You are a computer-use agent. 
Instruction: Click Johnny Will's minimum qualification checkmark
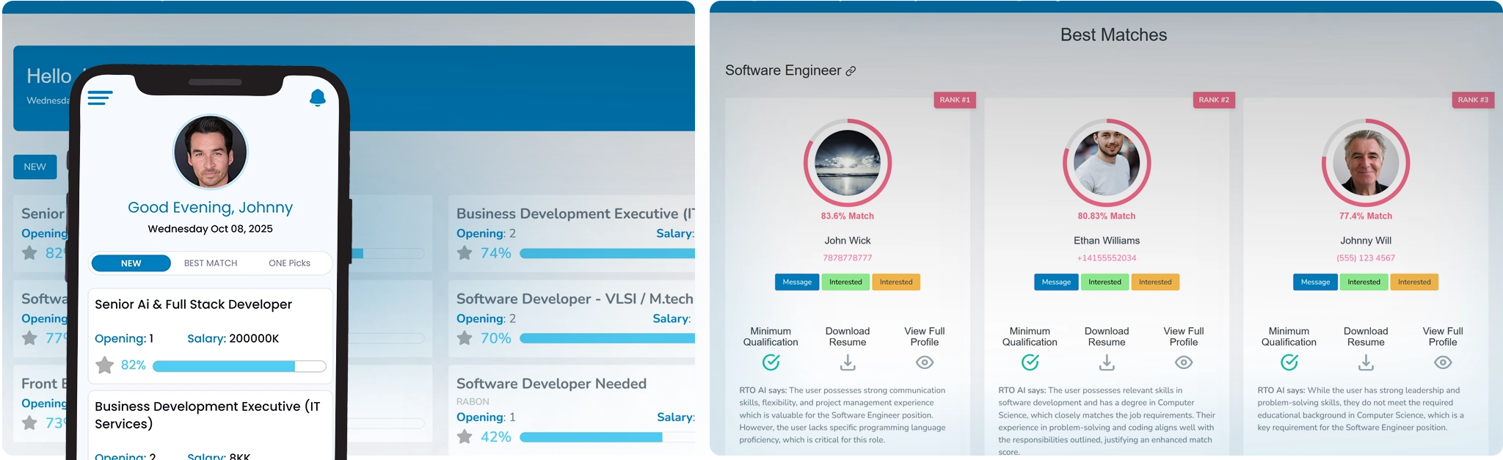pyautogui.click(x=1289, y=362)
